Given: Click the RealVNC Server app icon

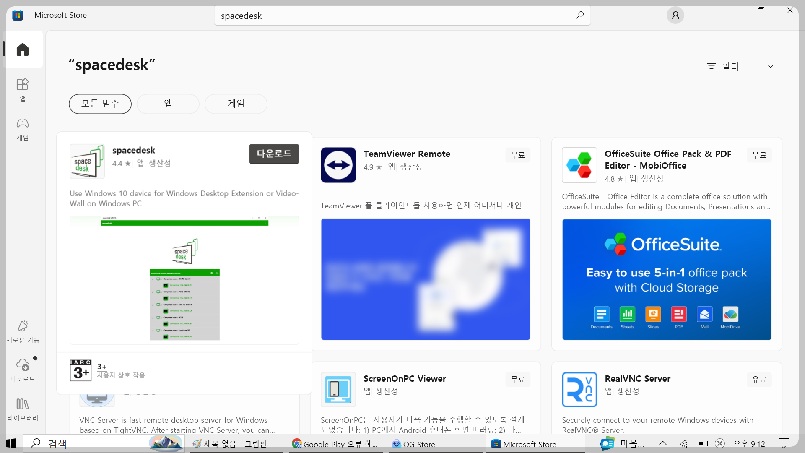Looking at the screenshot, I should (579, 389).
